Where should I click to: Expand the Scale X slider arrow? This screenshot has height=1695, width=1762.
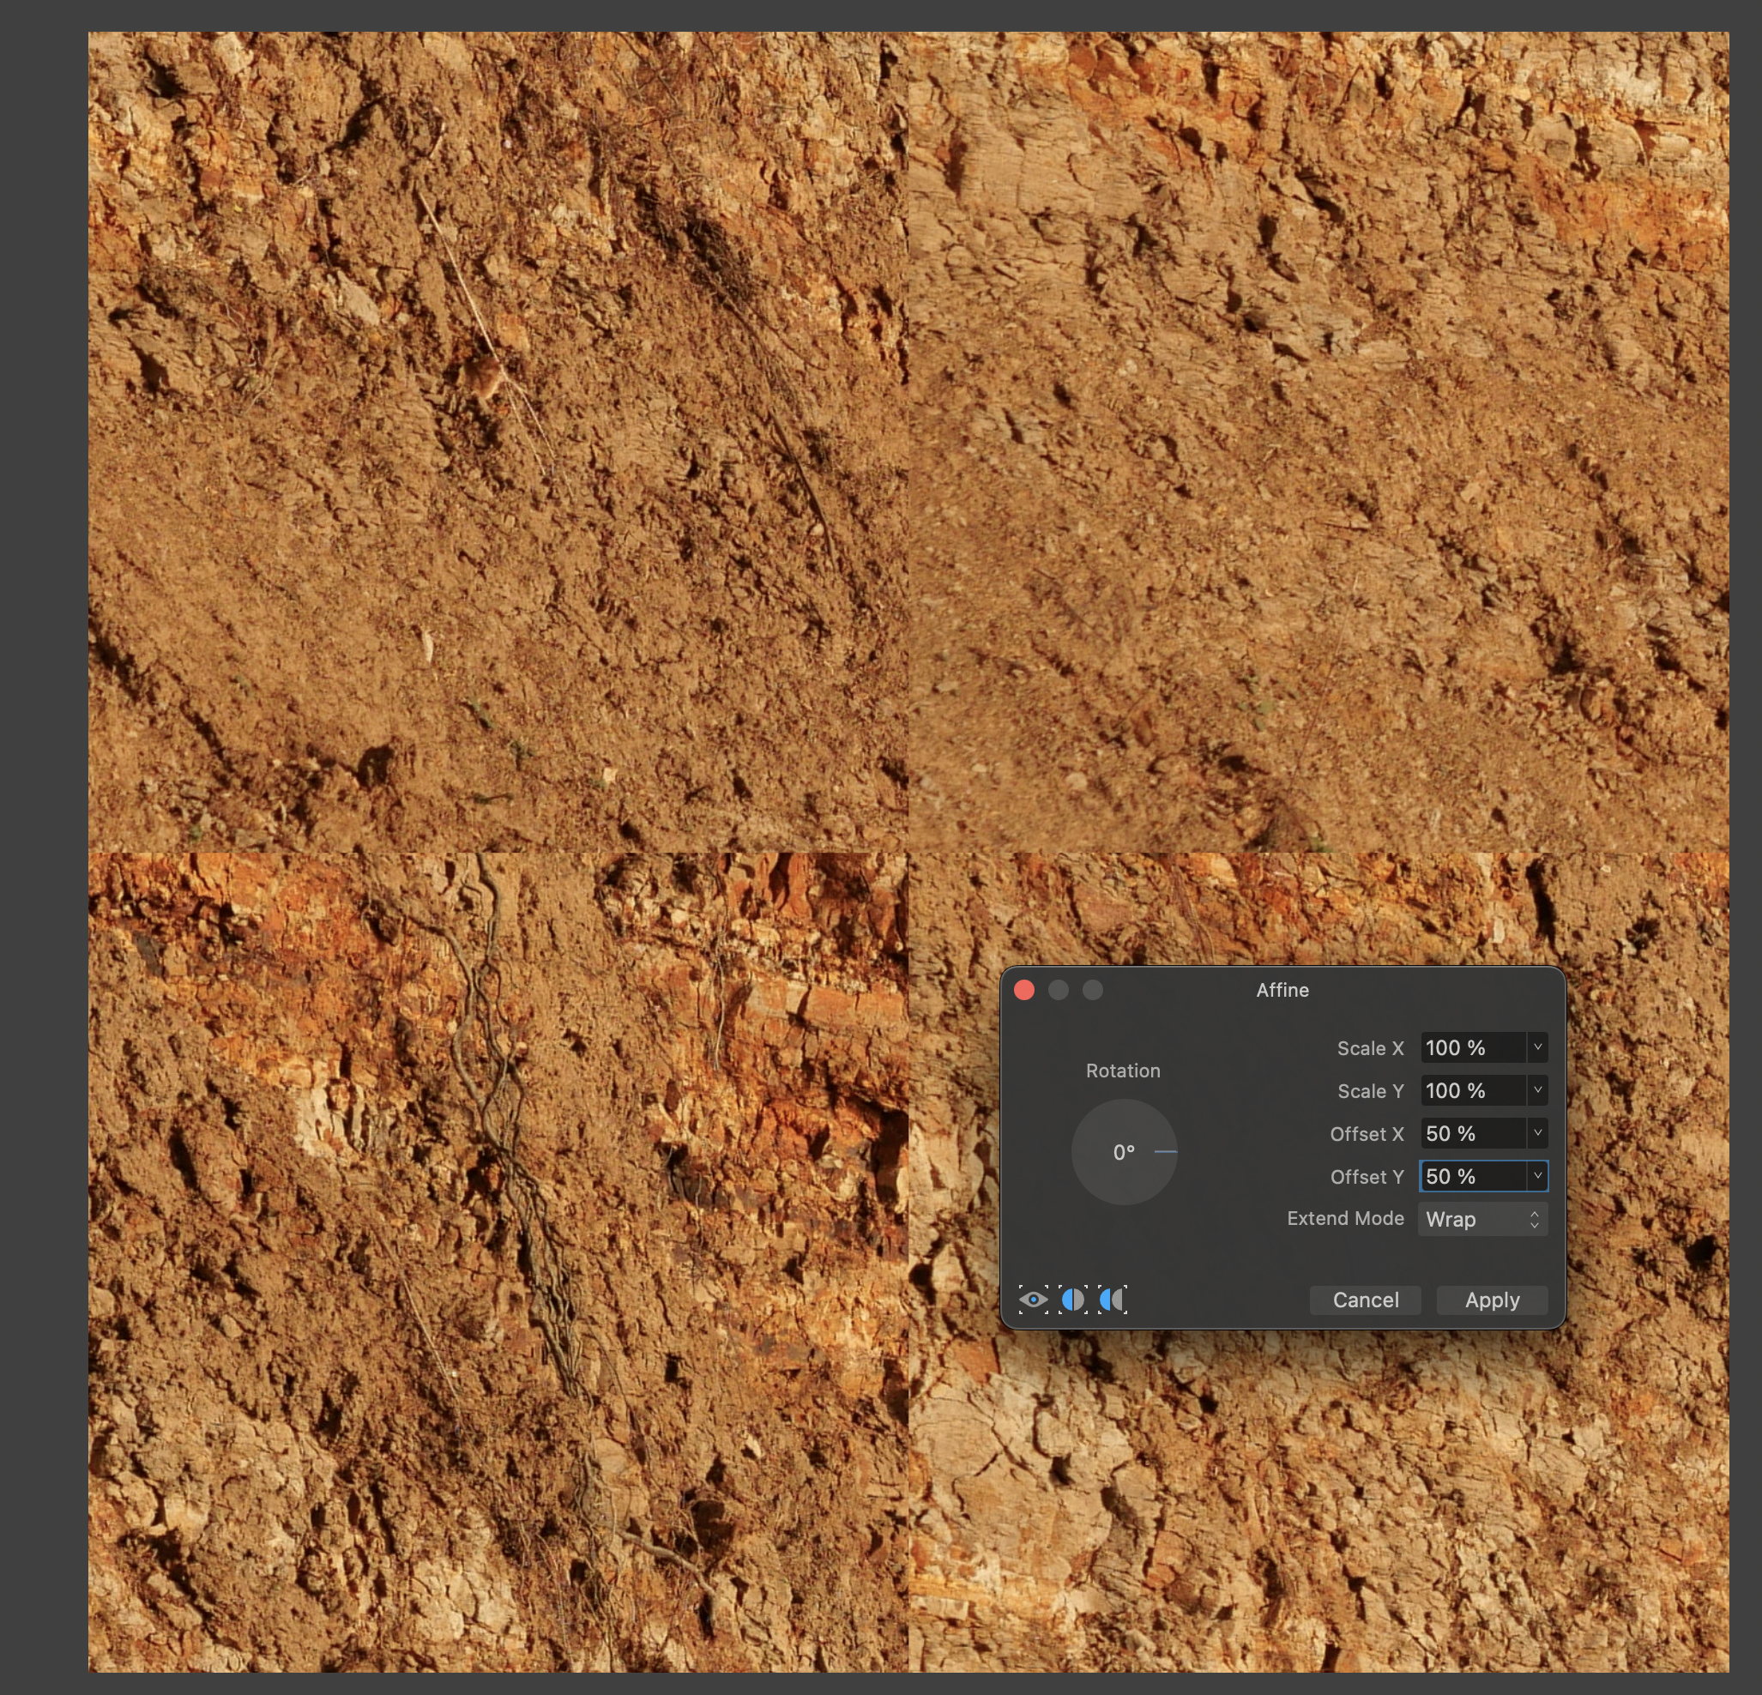[x=1537, y=1047]
